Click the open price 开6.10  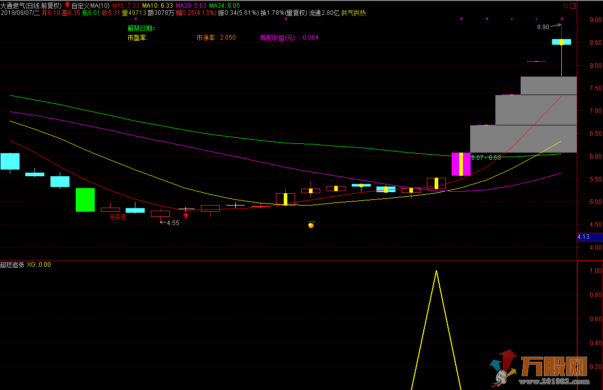51,13
